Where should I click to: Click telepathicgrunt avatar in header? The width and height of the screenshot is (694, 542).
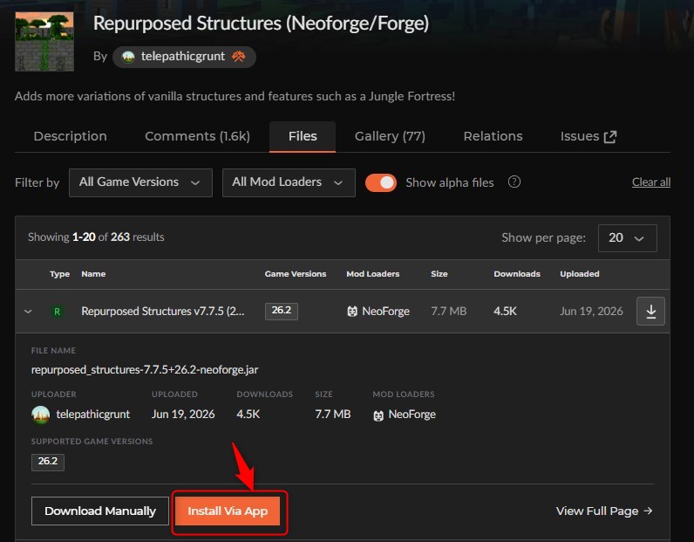pos(128,57)
